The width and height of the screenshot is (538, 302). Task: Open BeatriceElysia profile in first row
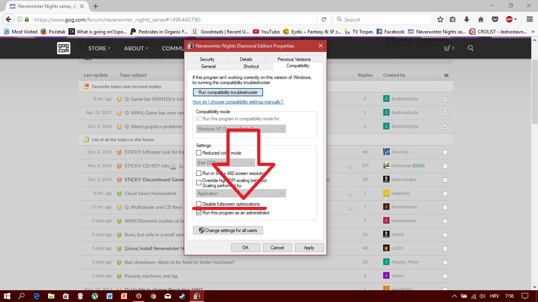click(404, 99)
